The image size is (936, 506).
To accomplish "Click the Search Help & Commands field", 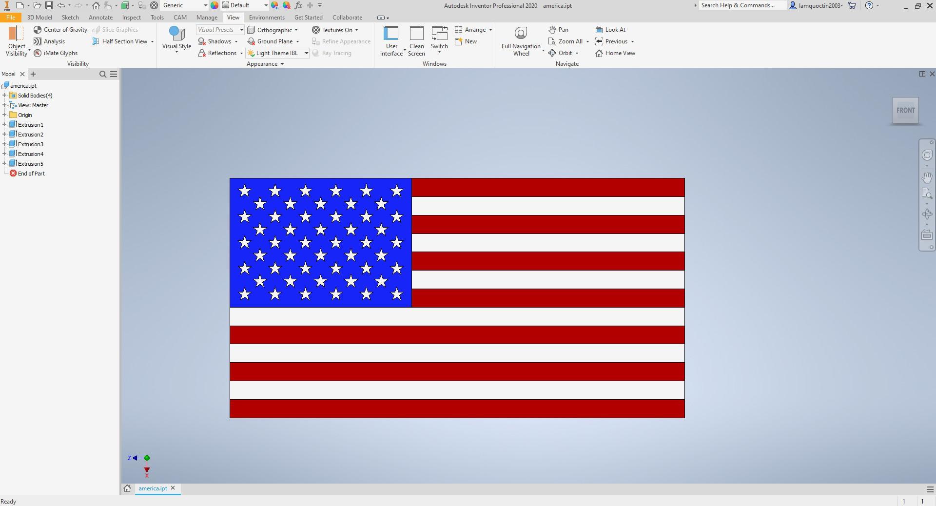I will 742,5.
